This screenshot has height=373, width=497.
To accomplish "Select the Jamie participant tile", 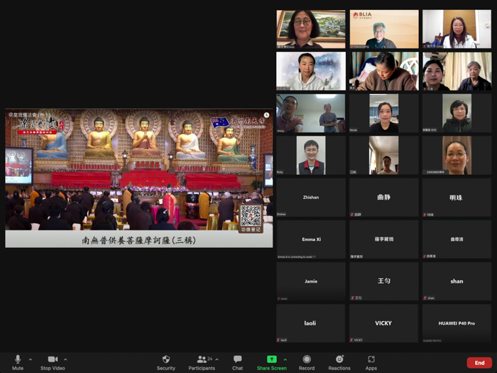I will click(x=311, y=281).
